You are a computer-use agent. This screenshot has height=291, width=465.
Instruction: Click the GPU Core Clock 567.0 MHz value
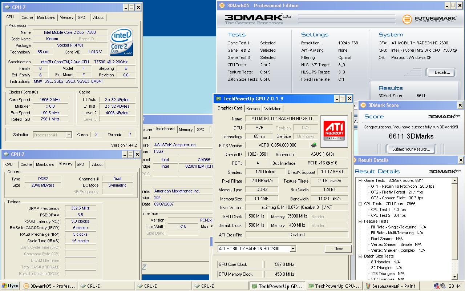point(280,264)
